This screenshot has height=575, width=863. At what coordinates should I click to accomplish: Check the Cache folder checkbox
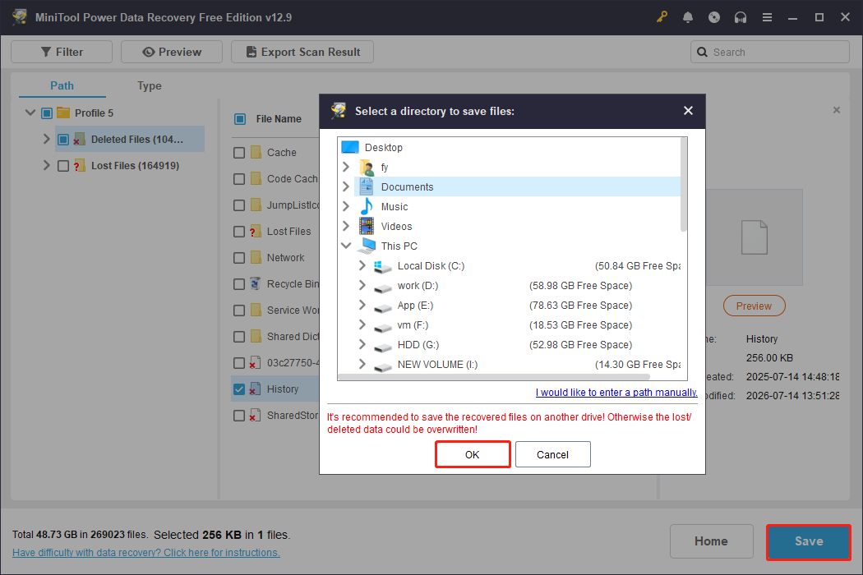(x=239, y=153)
